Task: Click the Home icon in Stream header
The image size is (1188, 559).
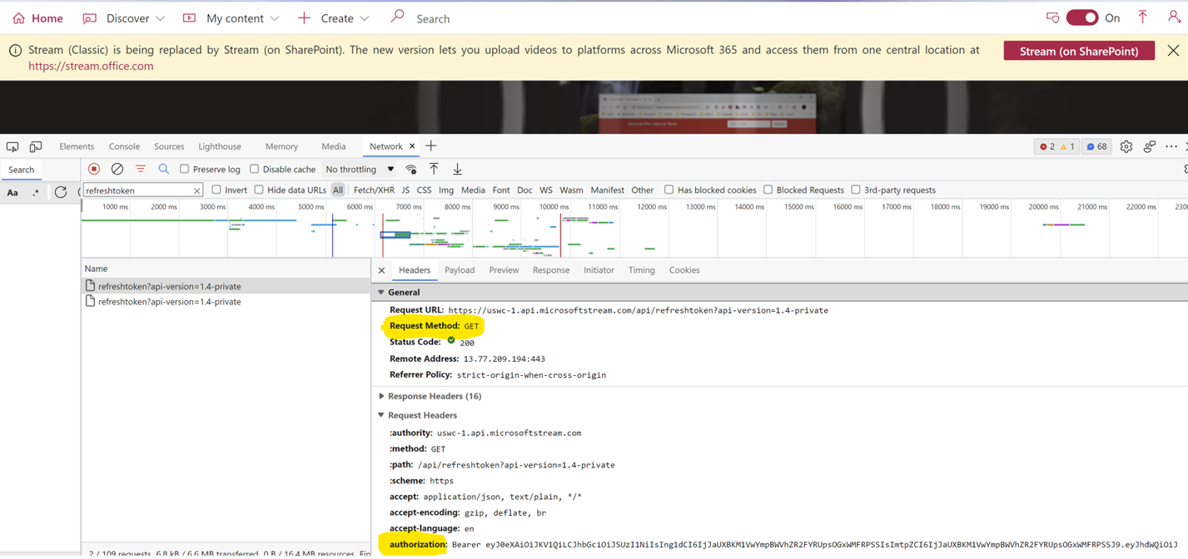Action: 18,18
